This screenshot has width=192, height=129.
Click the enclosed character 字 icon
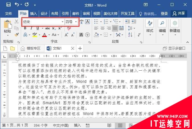87,35
